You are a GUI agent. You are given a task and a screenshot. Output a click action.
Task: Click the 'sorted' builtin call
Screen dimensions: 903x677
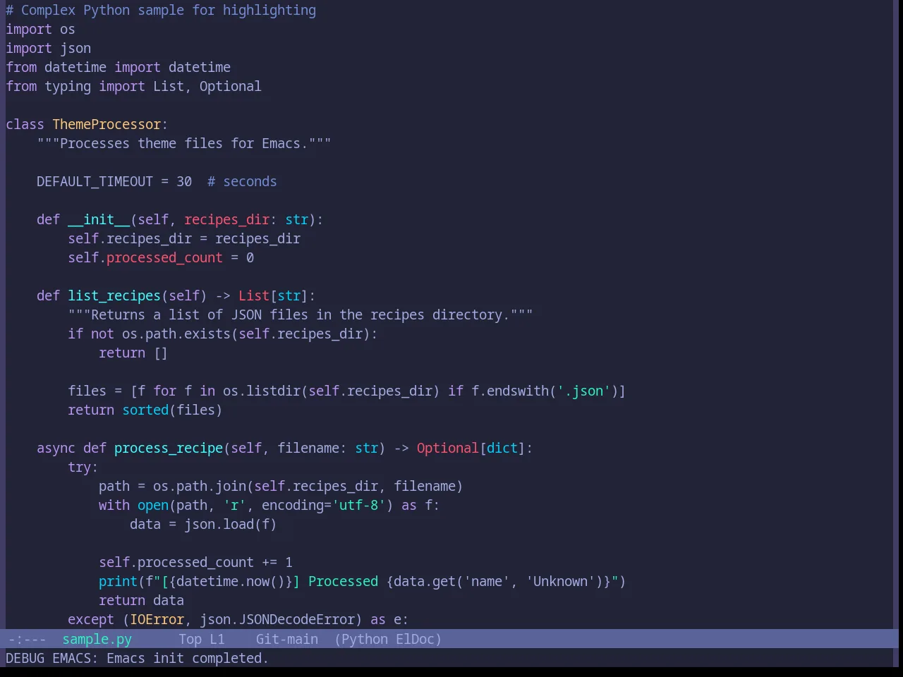point(145,410)
